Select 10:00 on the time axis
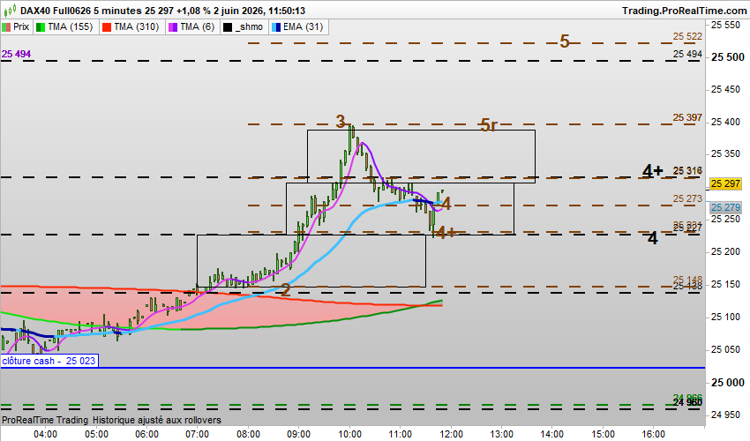This screenshot has width=750, height=441. pyautogui.click(x=349, y=434)
